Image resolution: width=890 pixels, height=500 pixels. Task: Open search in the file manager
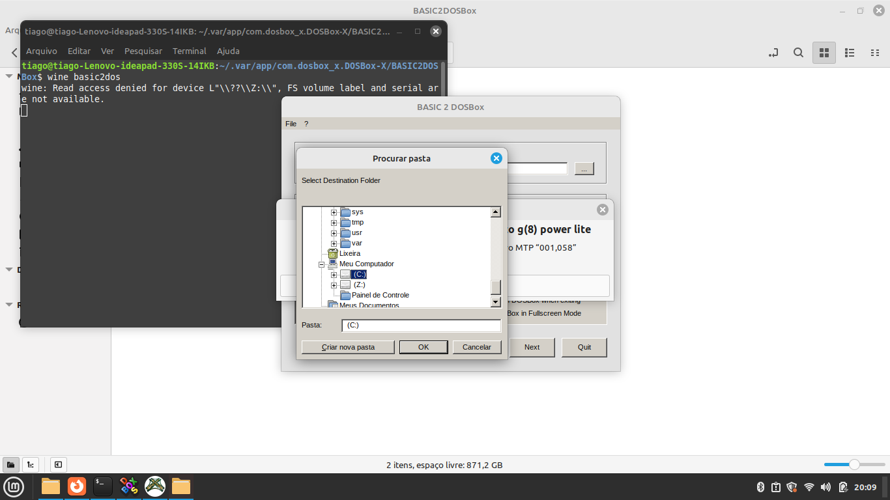[798, 53]
